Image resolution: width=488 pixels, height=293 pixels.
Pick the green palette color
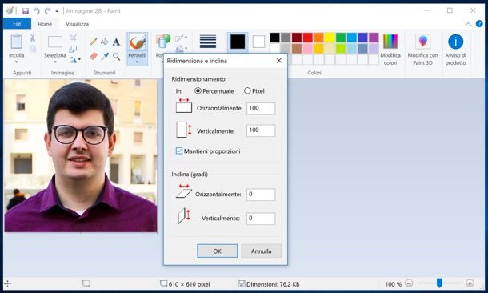click(x=341, y=38)
